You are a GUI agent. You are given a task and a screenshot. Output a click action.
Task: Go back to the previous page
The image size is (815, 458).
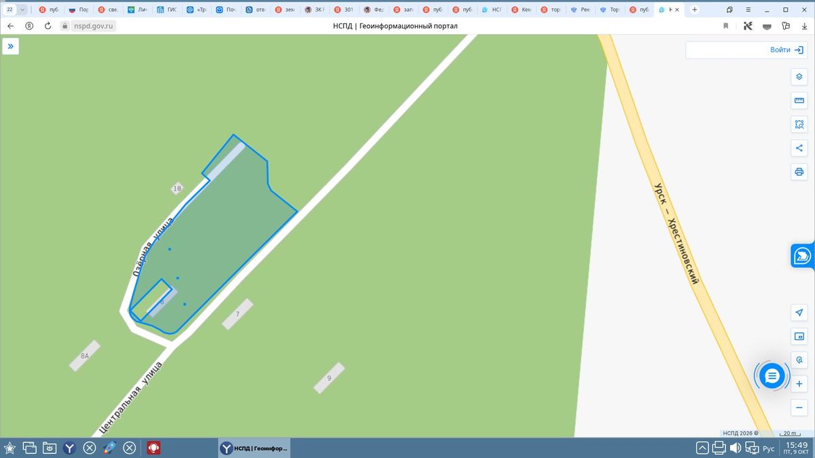coord(10,26)
